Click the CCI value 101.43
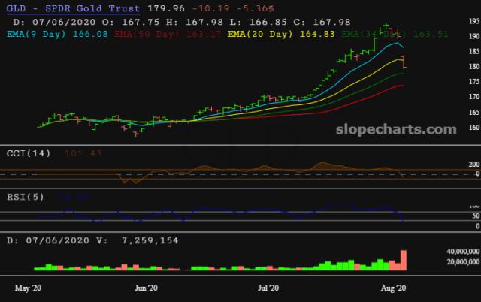The height and width of the screenshot is (302, 481). coord(83,153)
